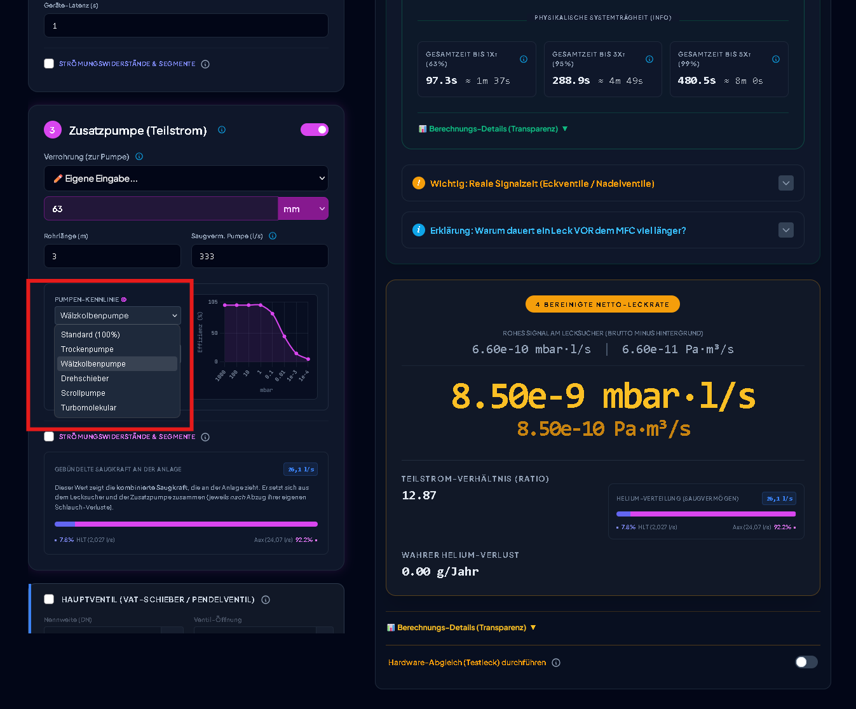Open the mm unit dropdown

(x=303, y=208)
